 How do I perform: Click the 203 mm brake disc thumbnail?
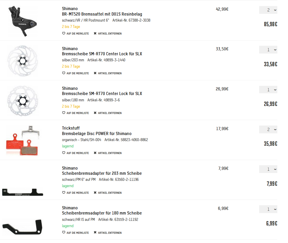[x=22, y=61]
